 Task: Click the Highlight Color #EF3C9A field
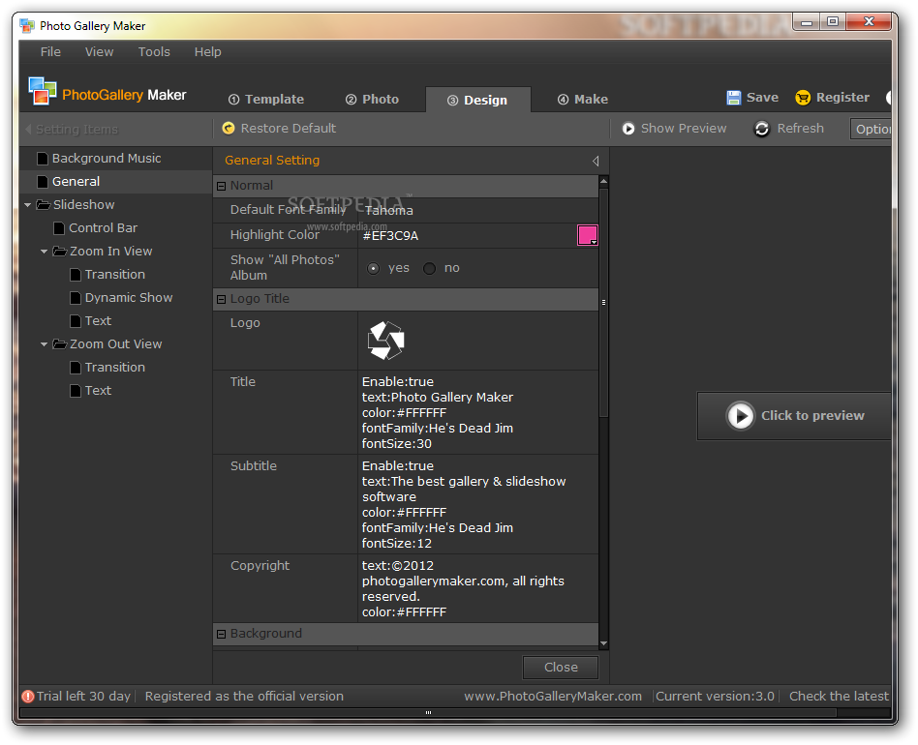point(467,236)
